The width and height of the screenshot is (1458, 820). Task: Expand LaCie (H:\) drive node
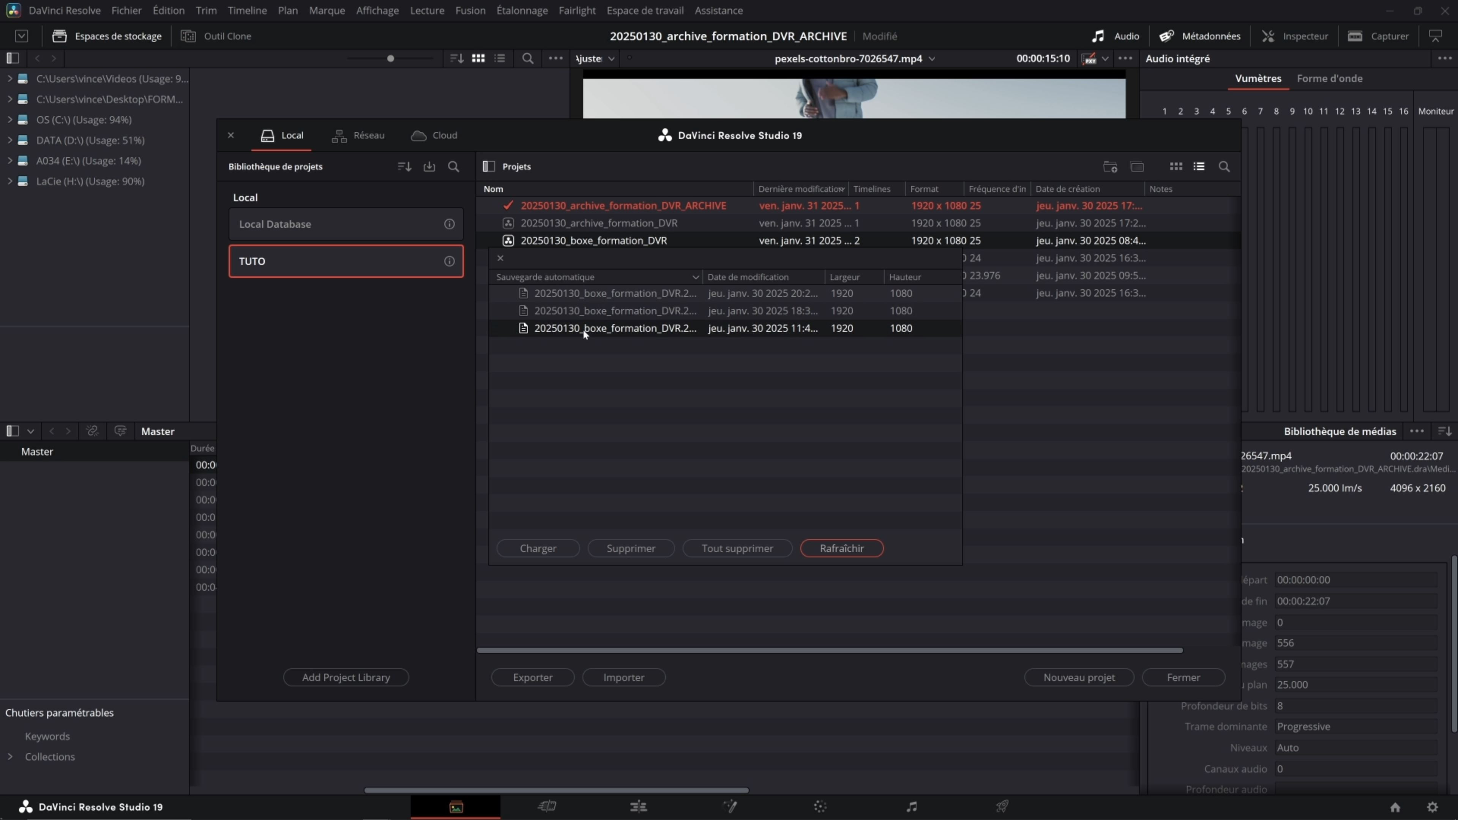[x=9, y=181]
